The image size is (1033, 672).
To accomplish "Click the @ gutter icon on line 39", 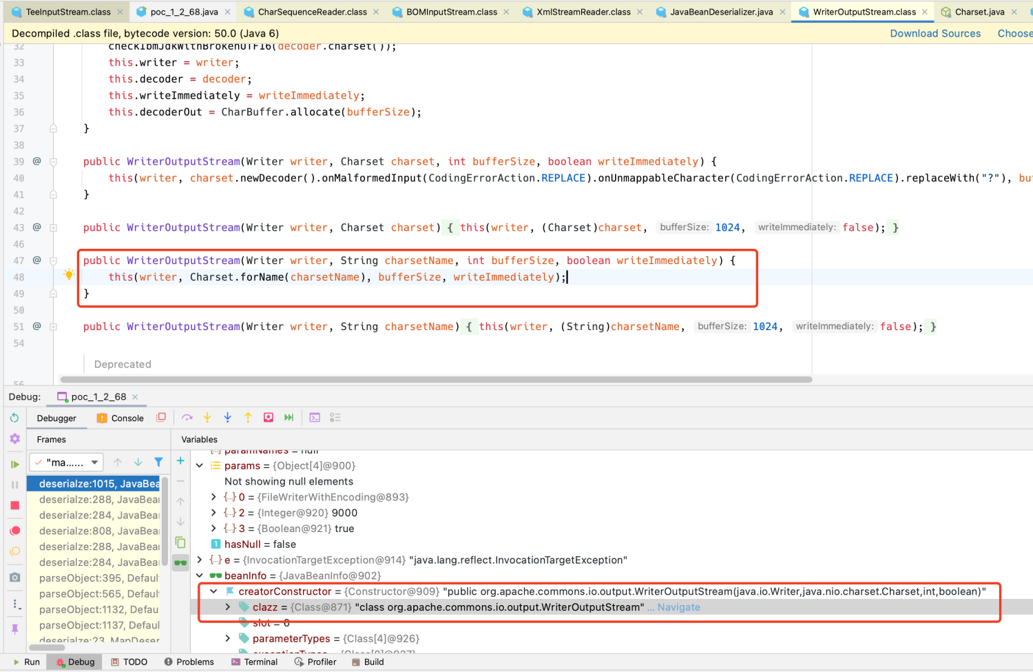I will pos(36,161).
